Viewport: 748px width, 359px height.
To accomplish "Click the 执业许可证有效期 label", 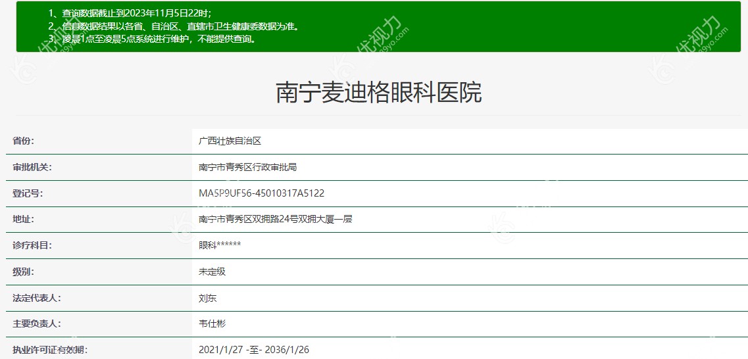I will click(50, 350).
